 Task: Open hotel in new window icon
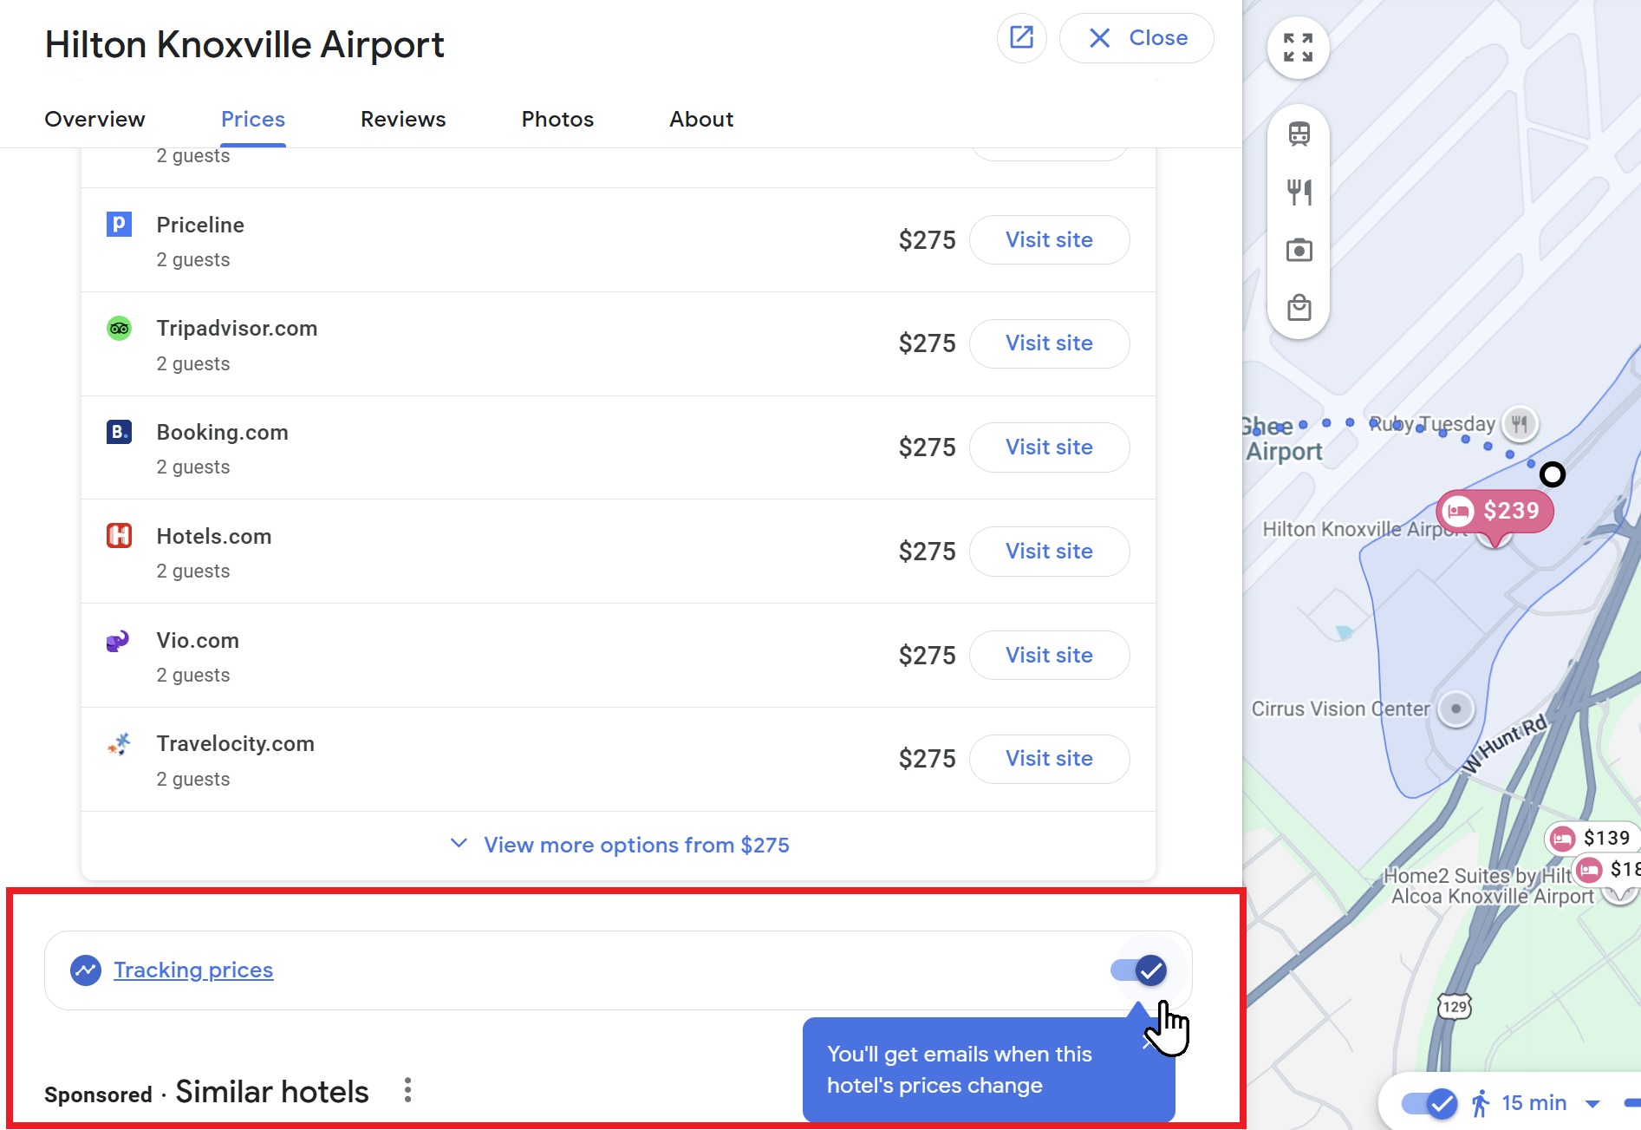tap(1021, 38)
